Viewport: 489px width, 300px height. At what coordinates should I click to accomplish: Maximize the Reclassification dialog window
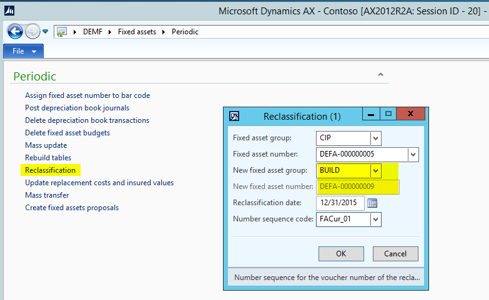tap(388, 115)
